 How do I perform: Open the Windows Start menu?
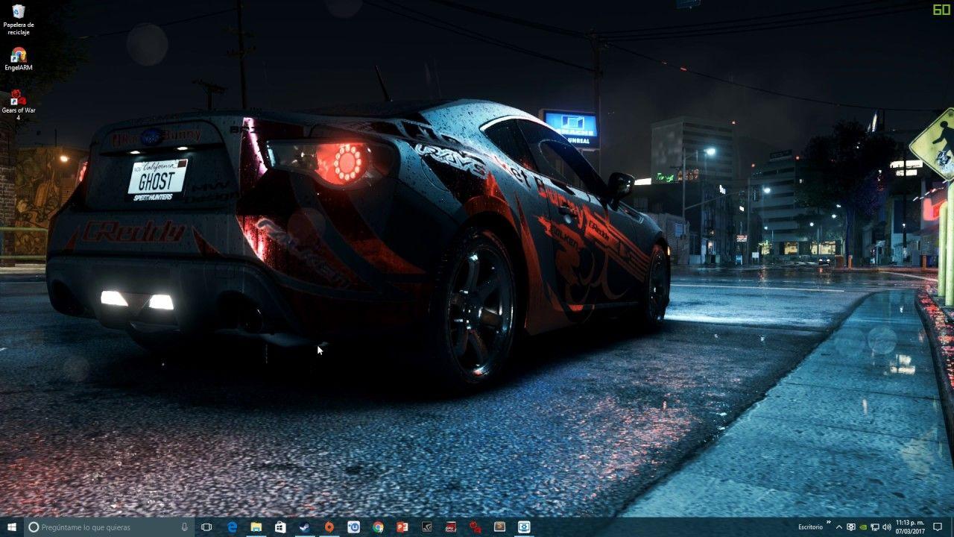coord(12,527)
